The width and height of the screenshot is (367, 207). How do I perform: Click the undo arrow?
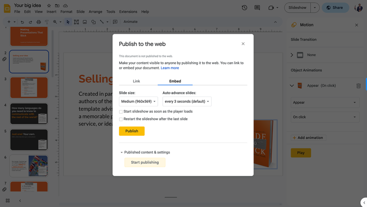[x=22, y=22]
